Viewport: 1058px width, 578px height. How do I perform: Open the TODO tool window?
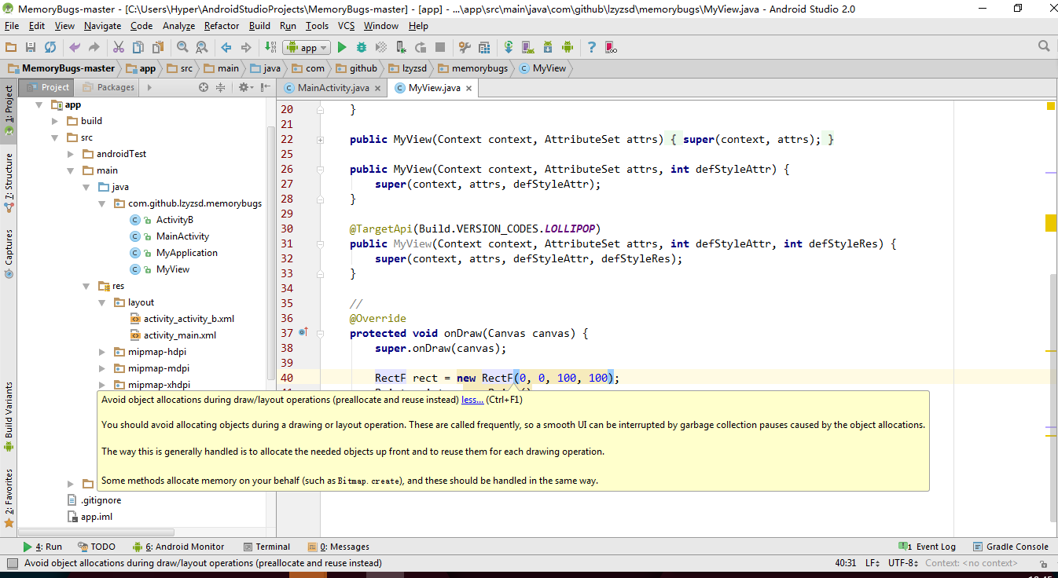[x=97, y=547]
